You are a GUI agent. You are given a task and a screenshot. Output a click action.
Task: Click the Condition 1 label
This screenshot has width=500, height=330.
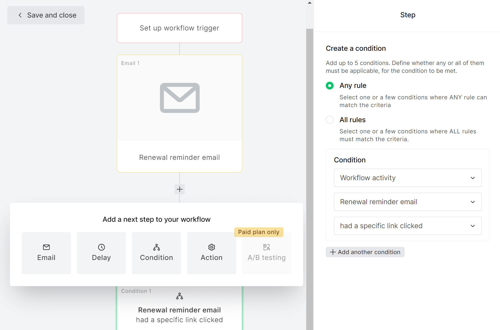point(136,291)
